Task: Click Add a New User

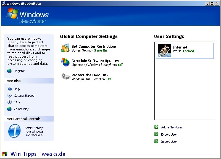Action: click(x=172, y=127)
